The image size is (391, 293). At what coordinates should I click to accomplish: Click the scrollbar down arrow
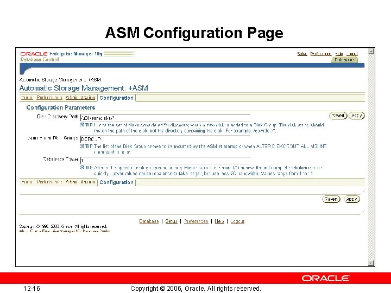371,263
